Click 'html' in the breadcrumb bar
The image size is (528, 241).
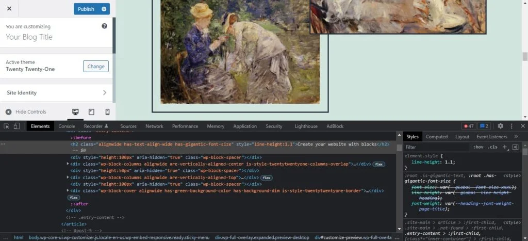tap(19, 237)
